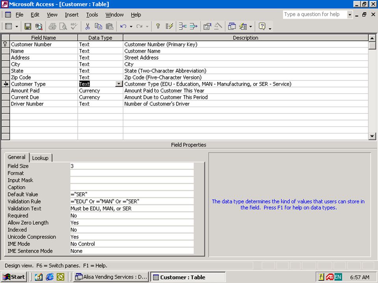Viewport: 378px width, 283px height.
Task: Open the Redo history dropdown arrow
Action: [x=147, y=26]
